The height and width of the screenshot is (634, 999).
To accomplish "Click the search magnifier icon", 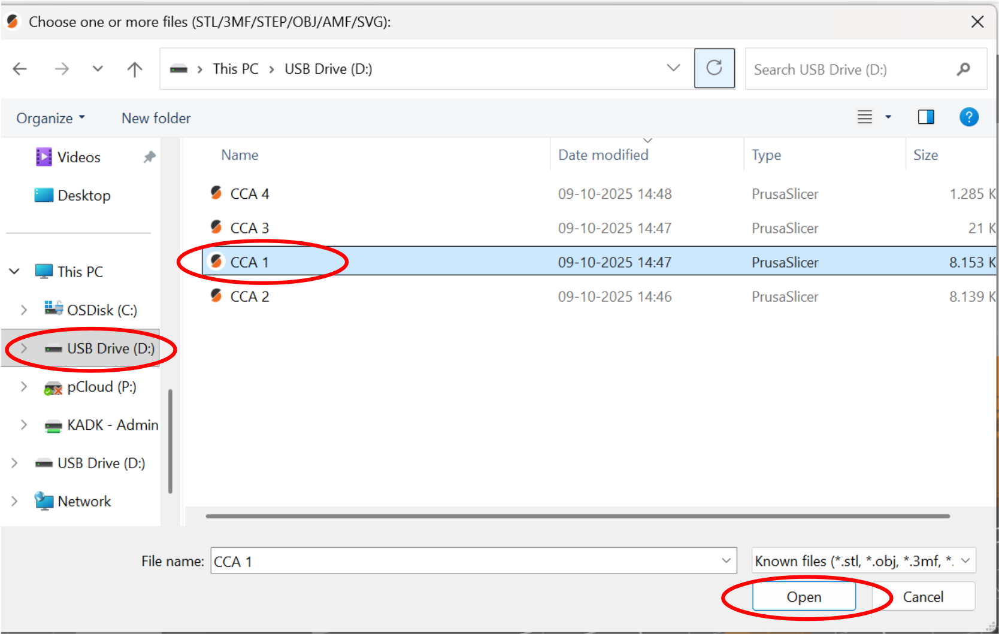I will point(963,69).
